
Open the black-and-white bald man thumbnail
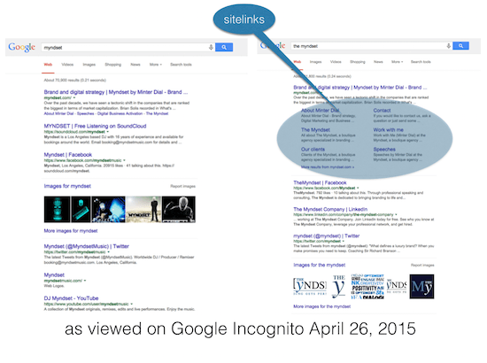[179, 209]
